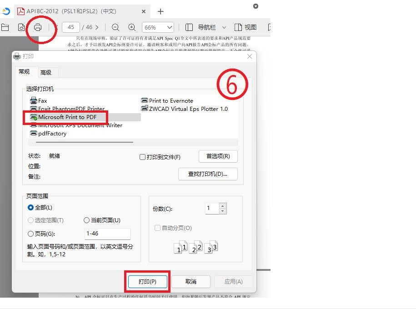Click the 打印 button
The width and height of the screenshot is (416, 309).
point(147,282)
